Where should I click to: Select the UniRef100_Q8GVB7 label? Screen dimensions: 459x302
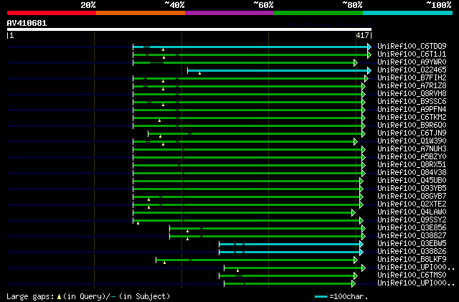(x=412, y=197)
